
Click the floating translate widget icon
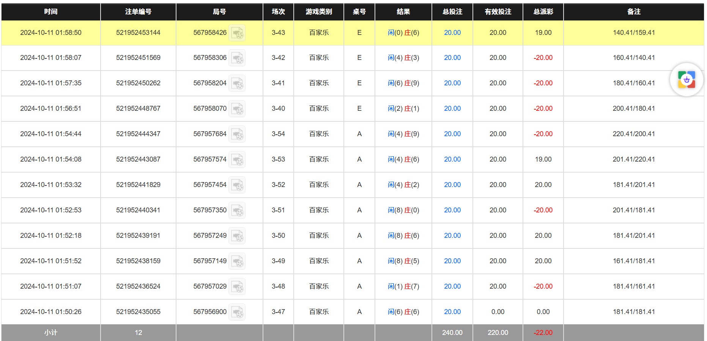click(687, 80)
